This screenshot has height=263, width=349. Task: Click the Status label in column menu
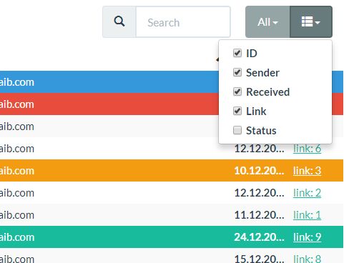tap(261, 131)
